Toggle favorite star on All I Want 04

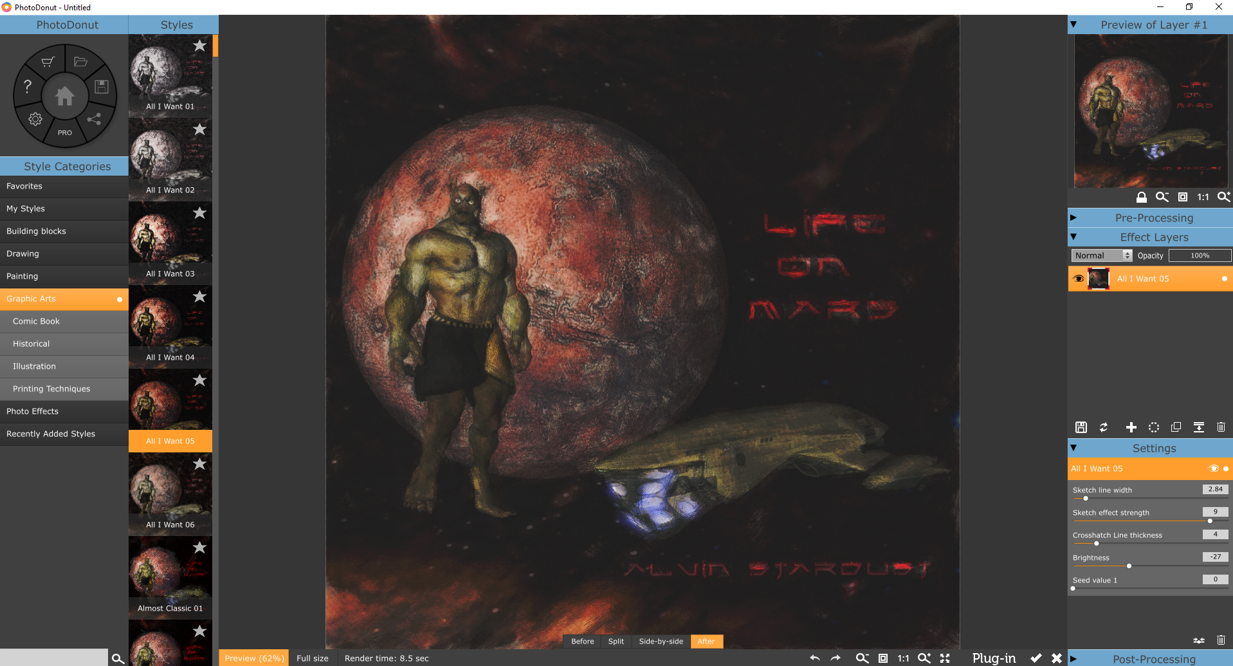coord(200,297)
